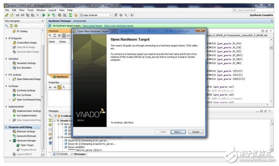This screenshot has height=166, width=279.
Task: Click Next in the Open Hardware Target wizard
Action: (x=178, y=132)
